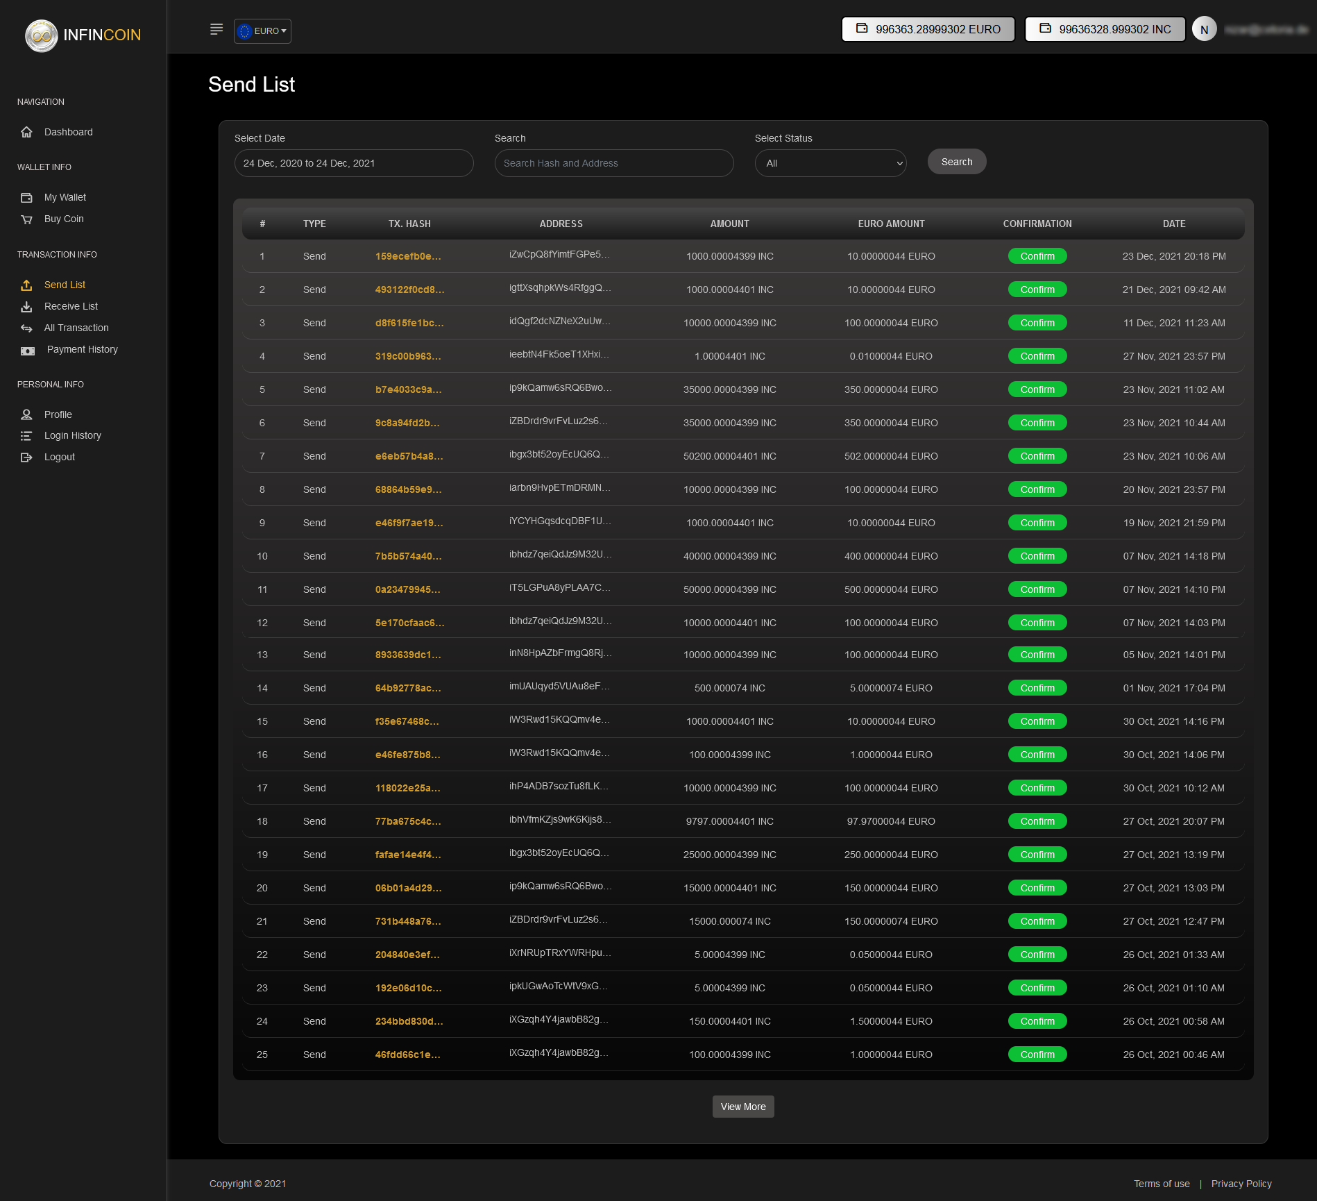Click the All Transaction arrows icon
Screen dimensions: 1317x1201
click(26, 328)
